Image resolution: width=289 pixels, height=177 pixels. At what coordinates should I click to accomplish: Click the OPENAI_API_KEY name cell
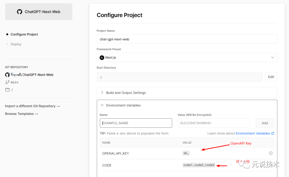pyautogui.click(x=116, y=153)
